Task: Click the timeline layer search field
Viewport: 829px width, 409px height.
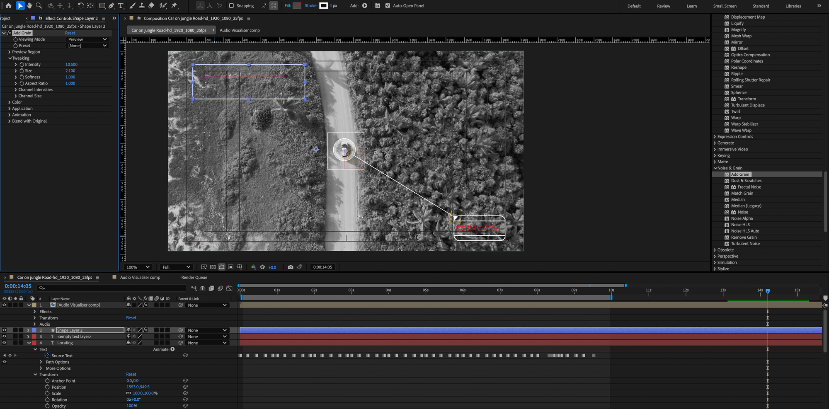Action: click(112, 288)
